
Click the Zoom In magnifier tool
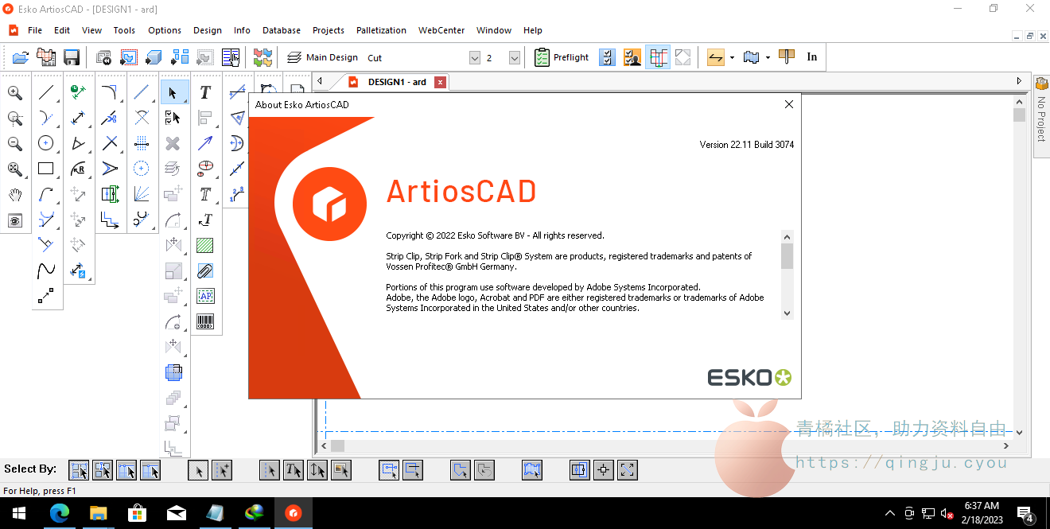tap(15, 92)
